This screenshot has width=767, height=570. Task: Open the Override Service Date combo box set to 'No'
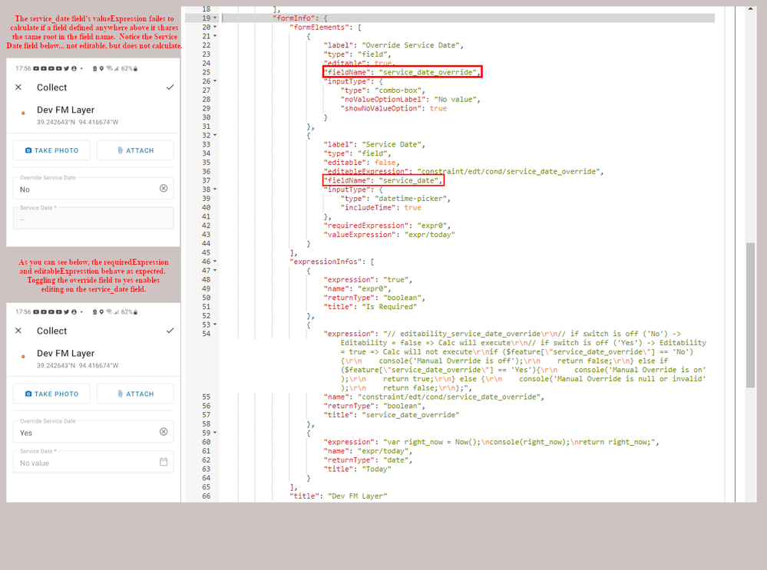[94, 188]
